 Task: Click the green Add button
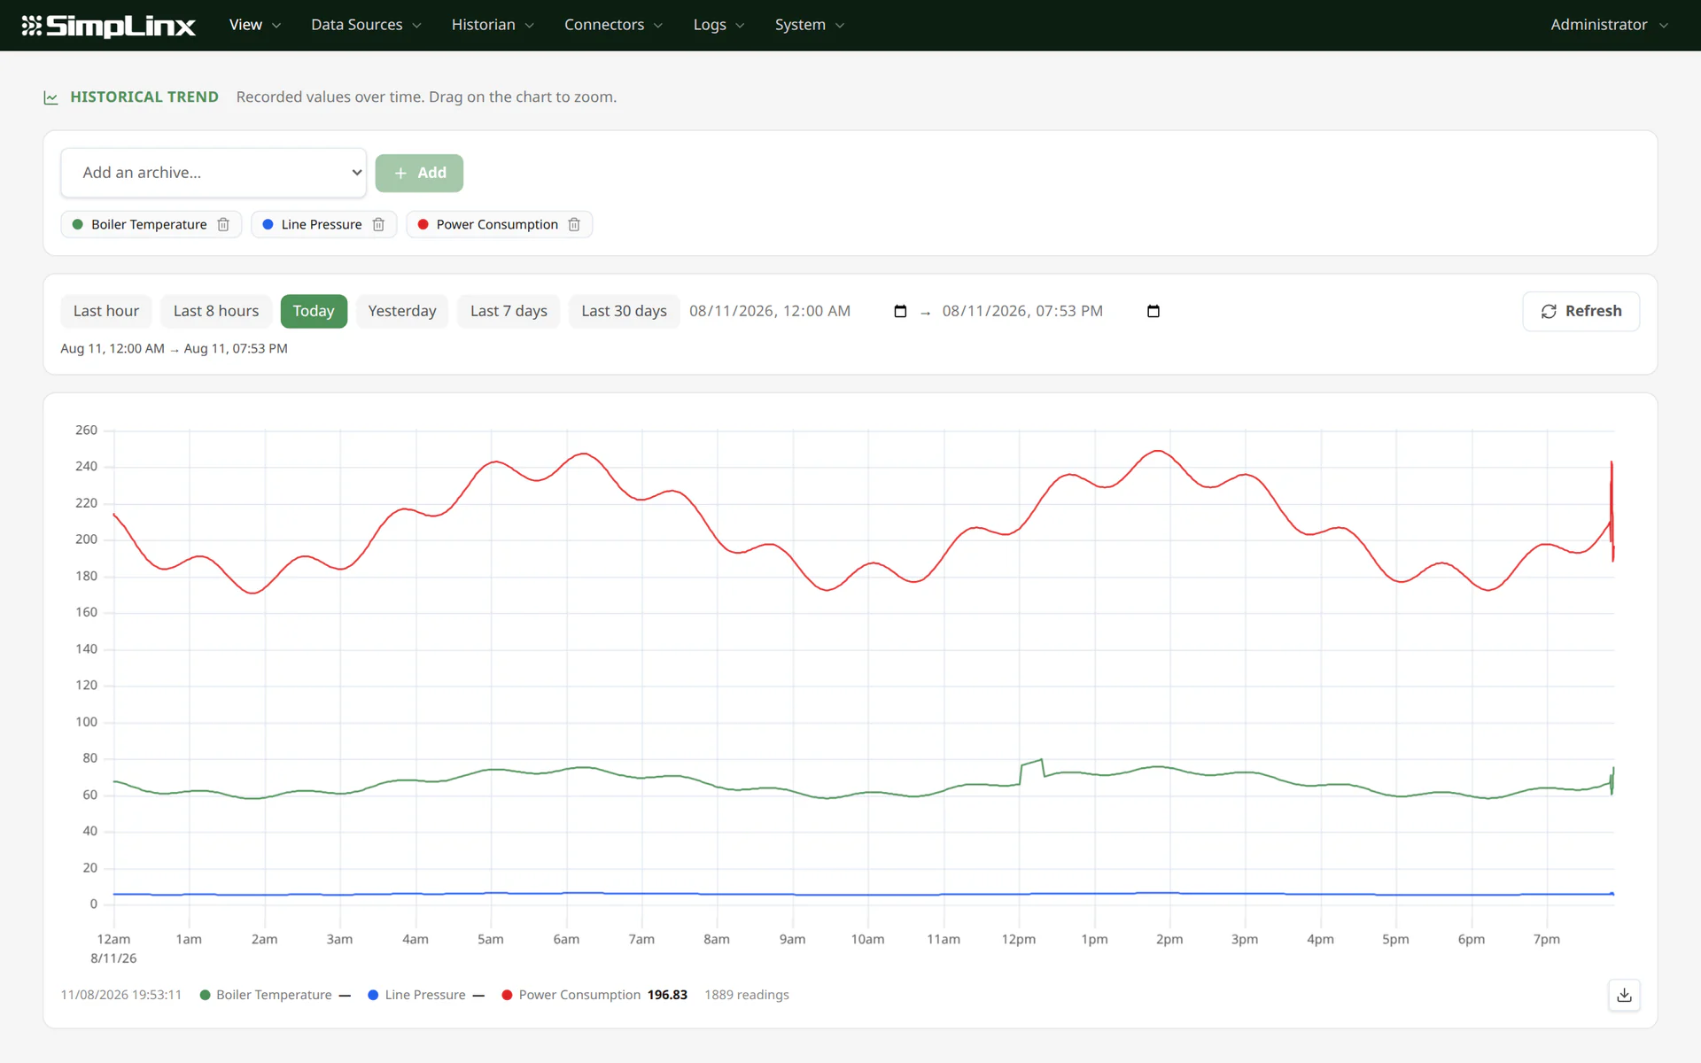(419, 173)
